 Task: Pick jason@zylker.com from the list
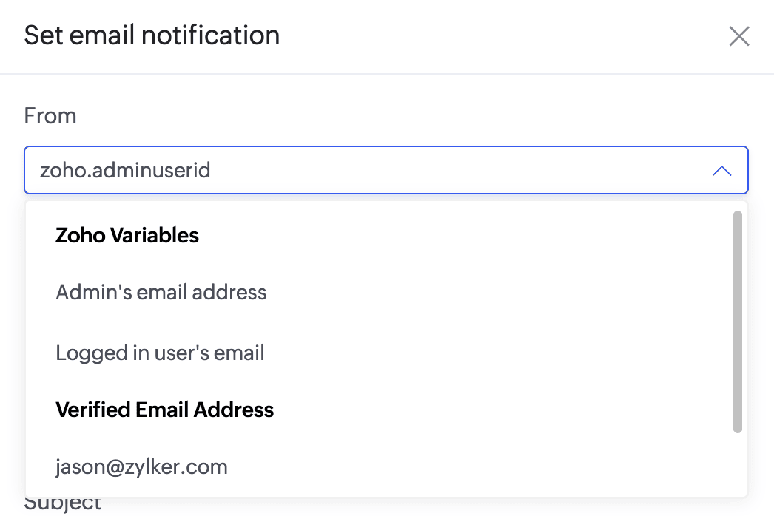141,467
